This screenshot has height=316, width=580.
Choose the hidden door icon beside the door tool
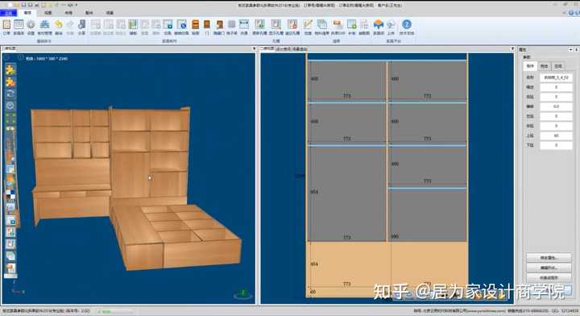(219, 25)
